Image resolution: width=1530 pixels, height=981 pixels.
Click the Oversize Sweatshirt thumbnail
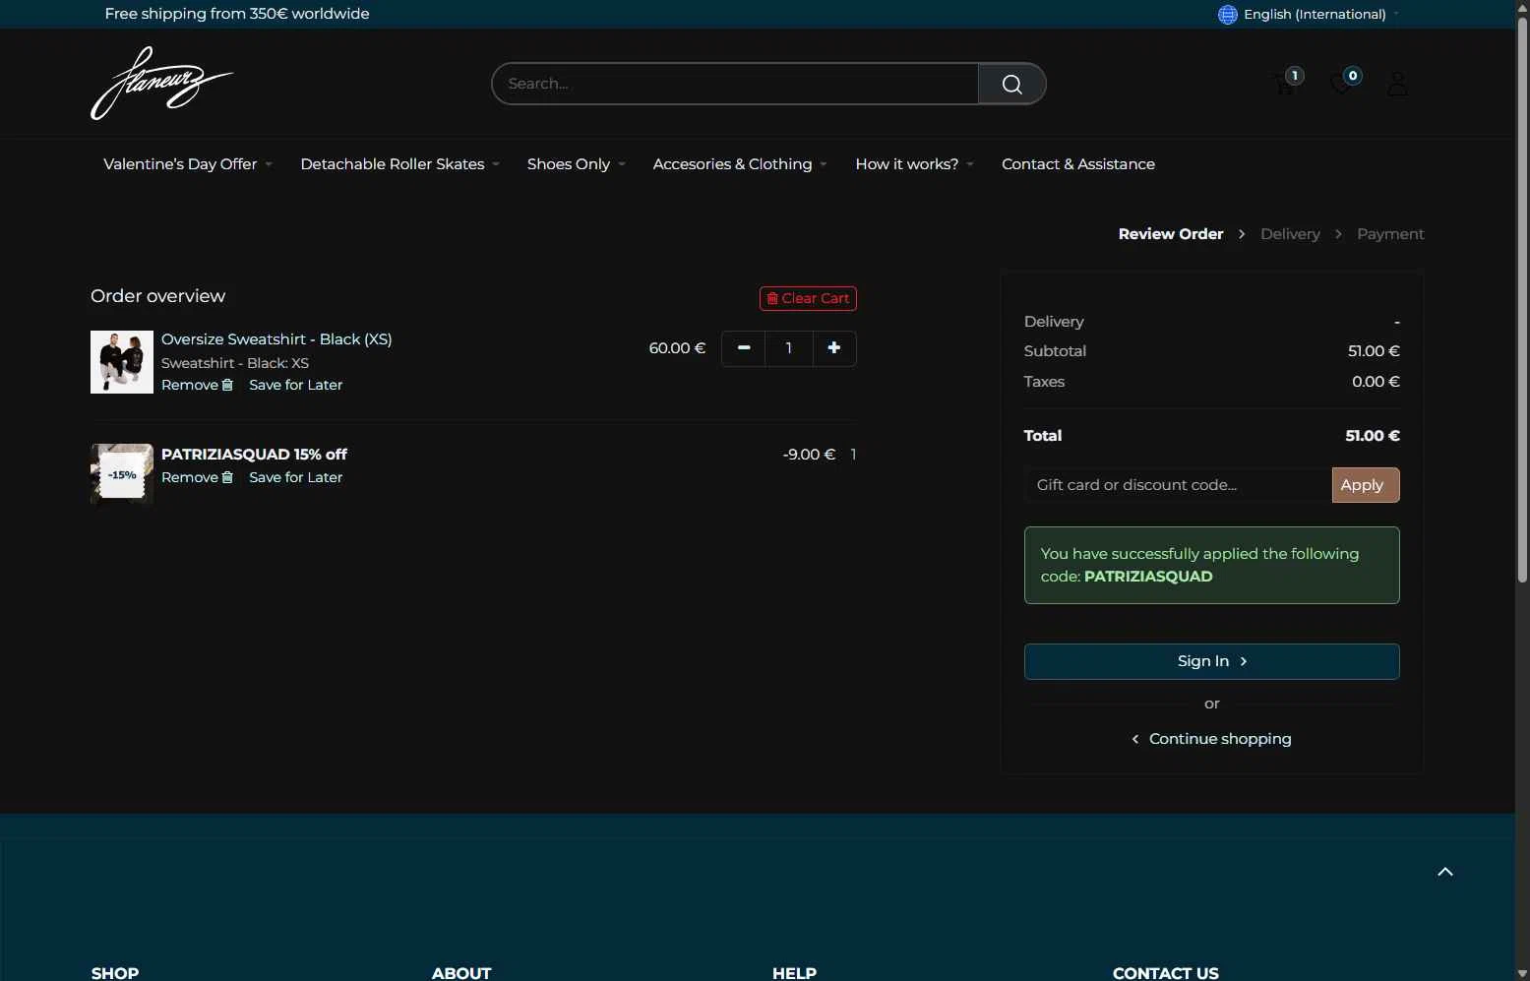click(122, 362)
